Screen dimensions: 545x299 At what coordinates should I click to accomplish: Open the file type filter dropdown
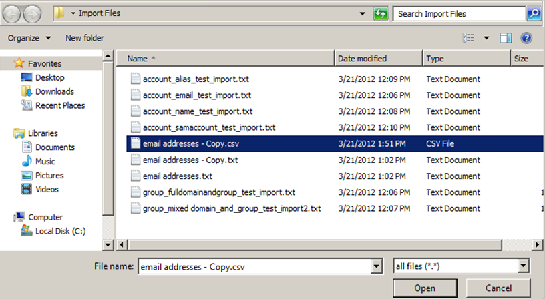[x=523, y=266]
